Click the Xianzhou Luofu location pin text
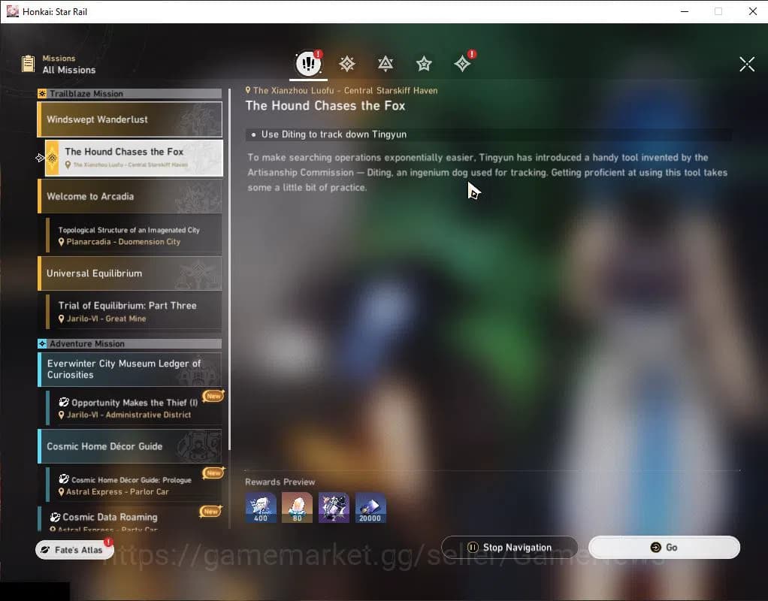 (341, 91)
